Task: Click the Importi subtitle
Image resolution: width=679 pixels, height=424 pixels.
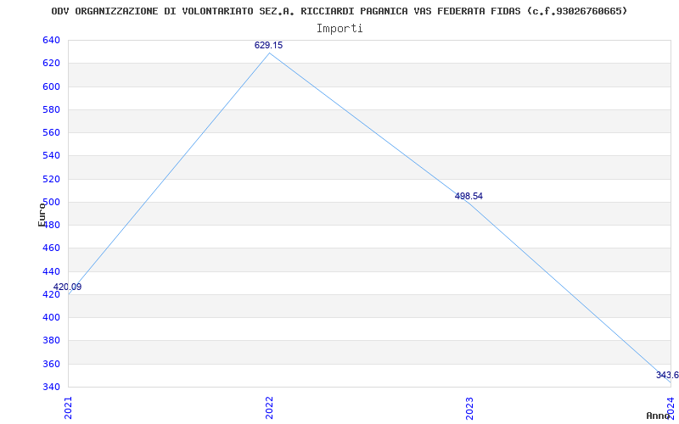Action: [x=339, y=29]
